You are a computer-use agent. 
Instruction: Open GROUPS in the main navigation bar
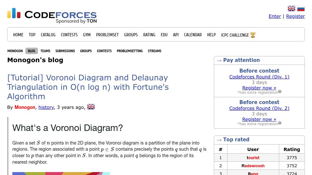pos(131,35)
